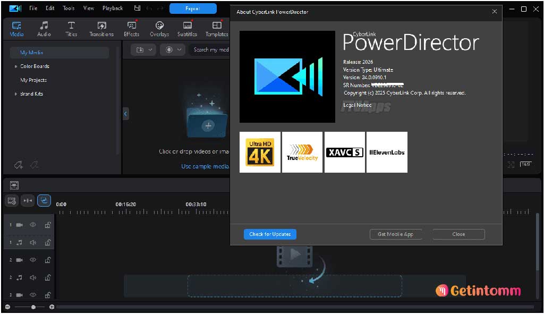Click the PowerDirector logo in title bar
The height and width of the screenshot is (314, 544).
(15, 9)
